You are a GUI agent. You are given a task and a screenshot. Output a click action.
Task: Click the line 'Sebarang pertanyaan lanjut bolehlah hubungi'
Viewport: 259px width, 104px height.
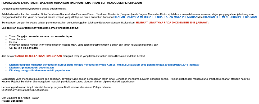56,87
